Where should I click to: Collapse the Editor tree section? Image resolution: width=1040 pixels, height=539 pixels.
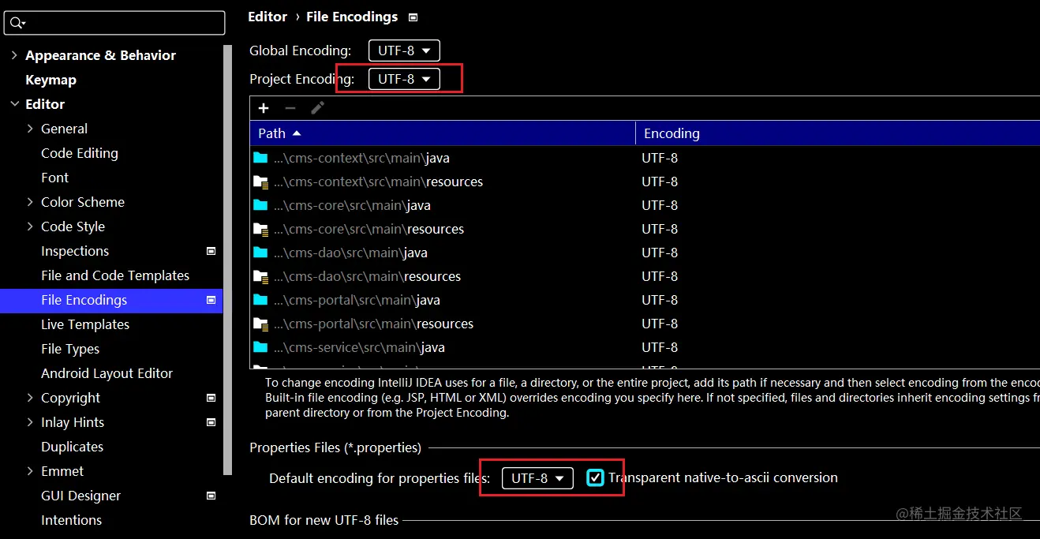pyautogui.click(x=14, y=104)
